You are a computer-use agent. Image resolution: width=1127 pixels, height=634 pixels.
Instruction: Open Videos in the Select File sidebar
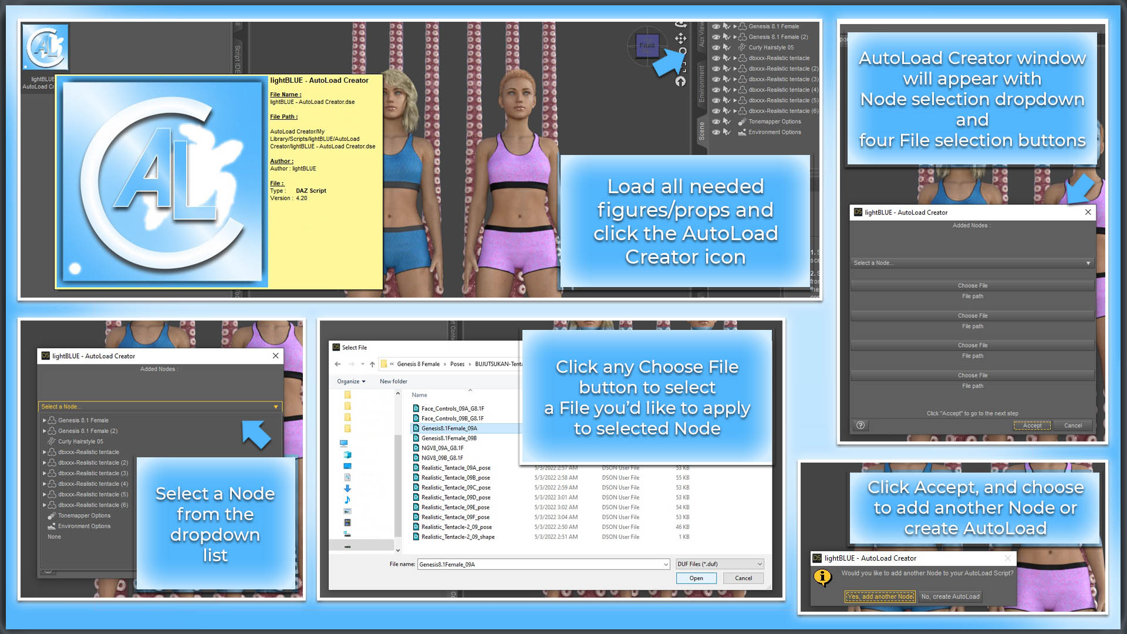[x=347, y=522]
